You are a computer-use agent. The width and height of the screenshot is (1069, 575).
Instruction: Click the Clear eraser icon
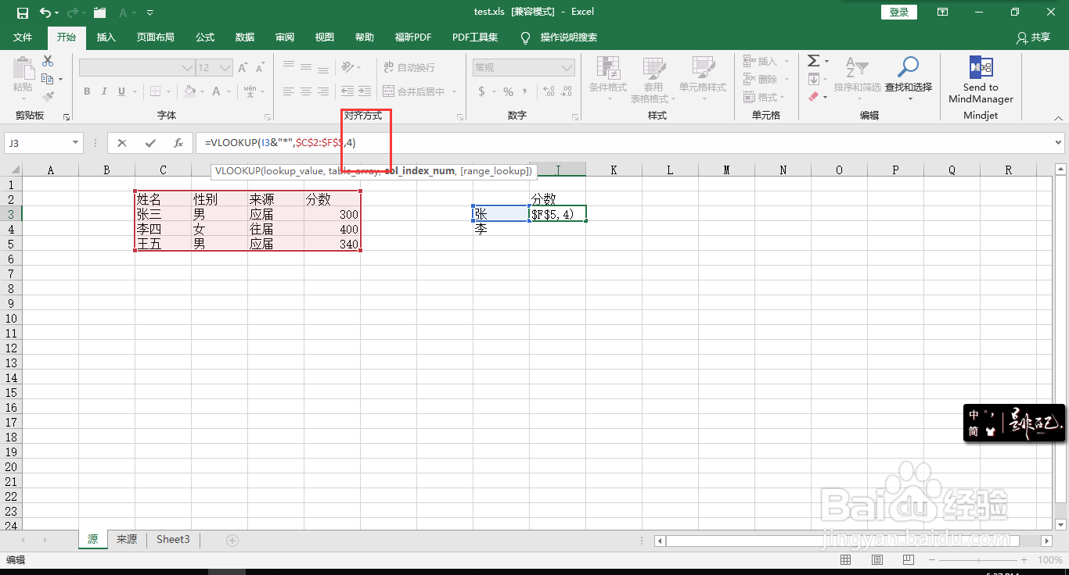point(813,97)
